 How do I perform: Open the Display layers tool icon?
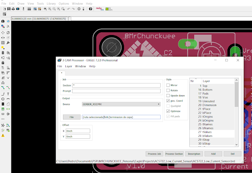point(3,26)
